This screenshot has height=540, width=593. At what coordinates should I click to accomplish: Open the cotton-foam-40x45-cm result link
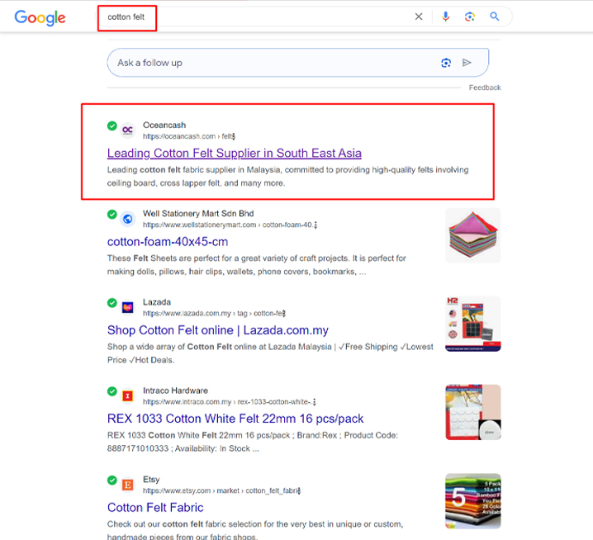click(168, 242)
